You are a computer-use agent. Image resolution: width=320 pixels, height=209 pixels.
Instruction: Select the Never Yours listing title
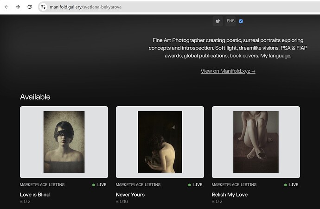(x=130, y=195)
